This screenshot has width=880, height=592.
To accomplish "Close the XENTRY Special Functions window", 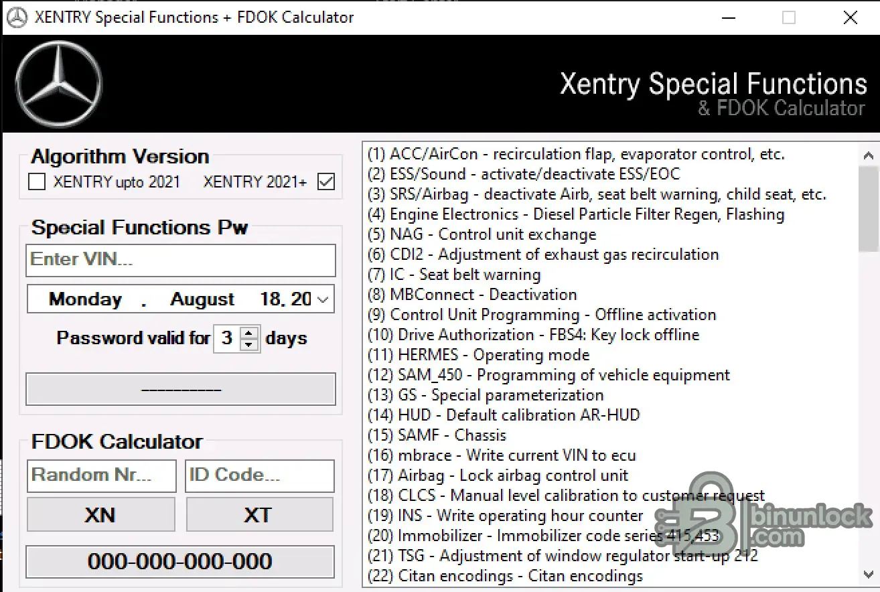I will 851,17.
